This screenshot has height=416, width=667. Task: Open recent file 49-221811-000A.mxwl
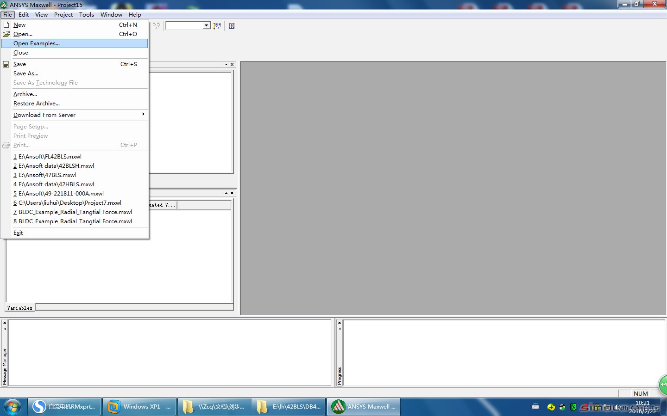(x=75, y=194)
